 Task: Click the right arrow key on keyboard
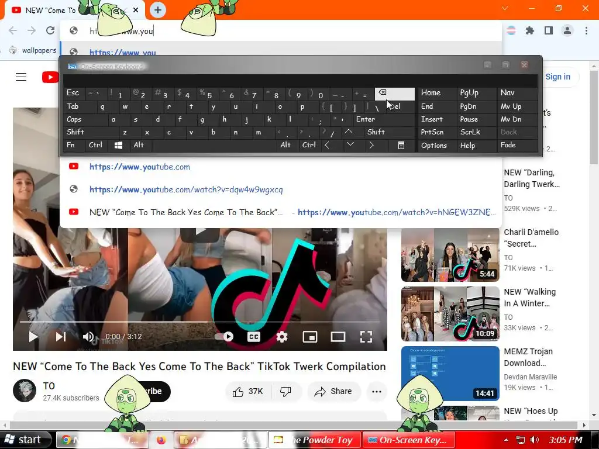[x=371, y=145]
